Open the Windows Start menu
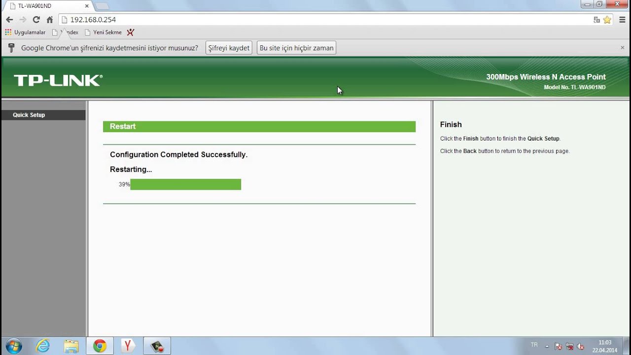Viewport: 631px width, 355px height. (x=13, y=346)
